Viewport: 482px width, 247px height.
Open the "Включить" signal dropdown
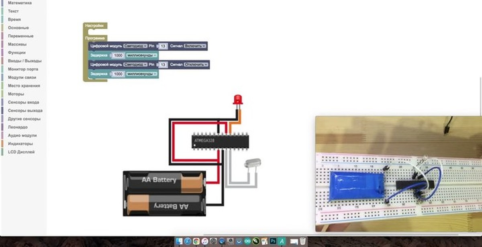click(195, 46)
